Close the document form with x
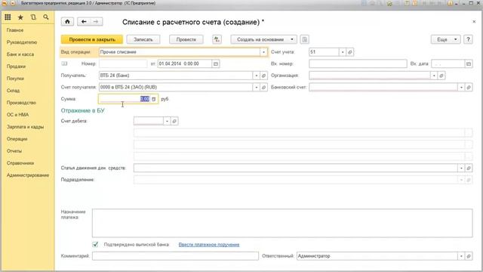The width and height of the screenshot is (483, 272). click(474, 22)
